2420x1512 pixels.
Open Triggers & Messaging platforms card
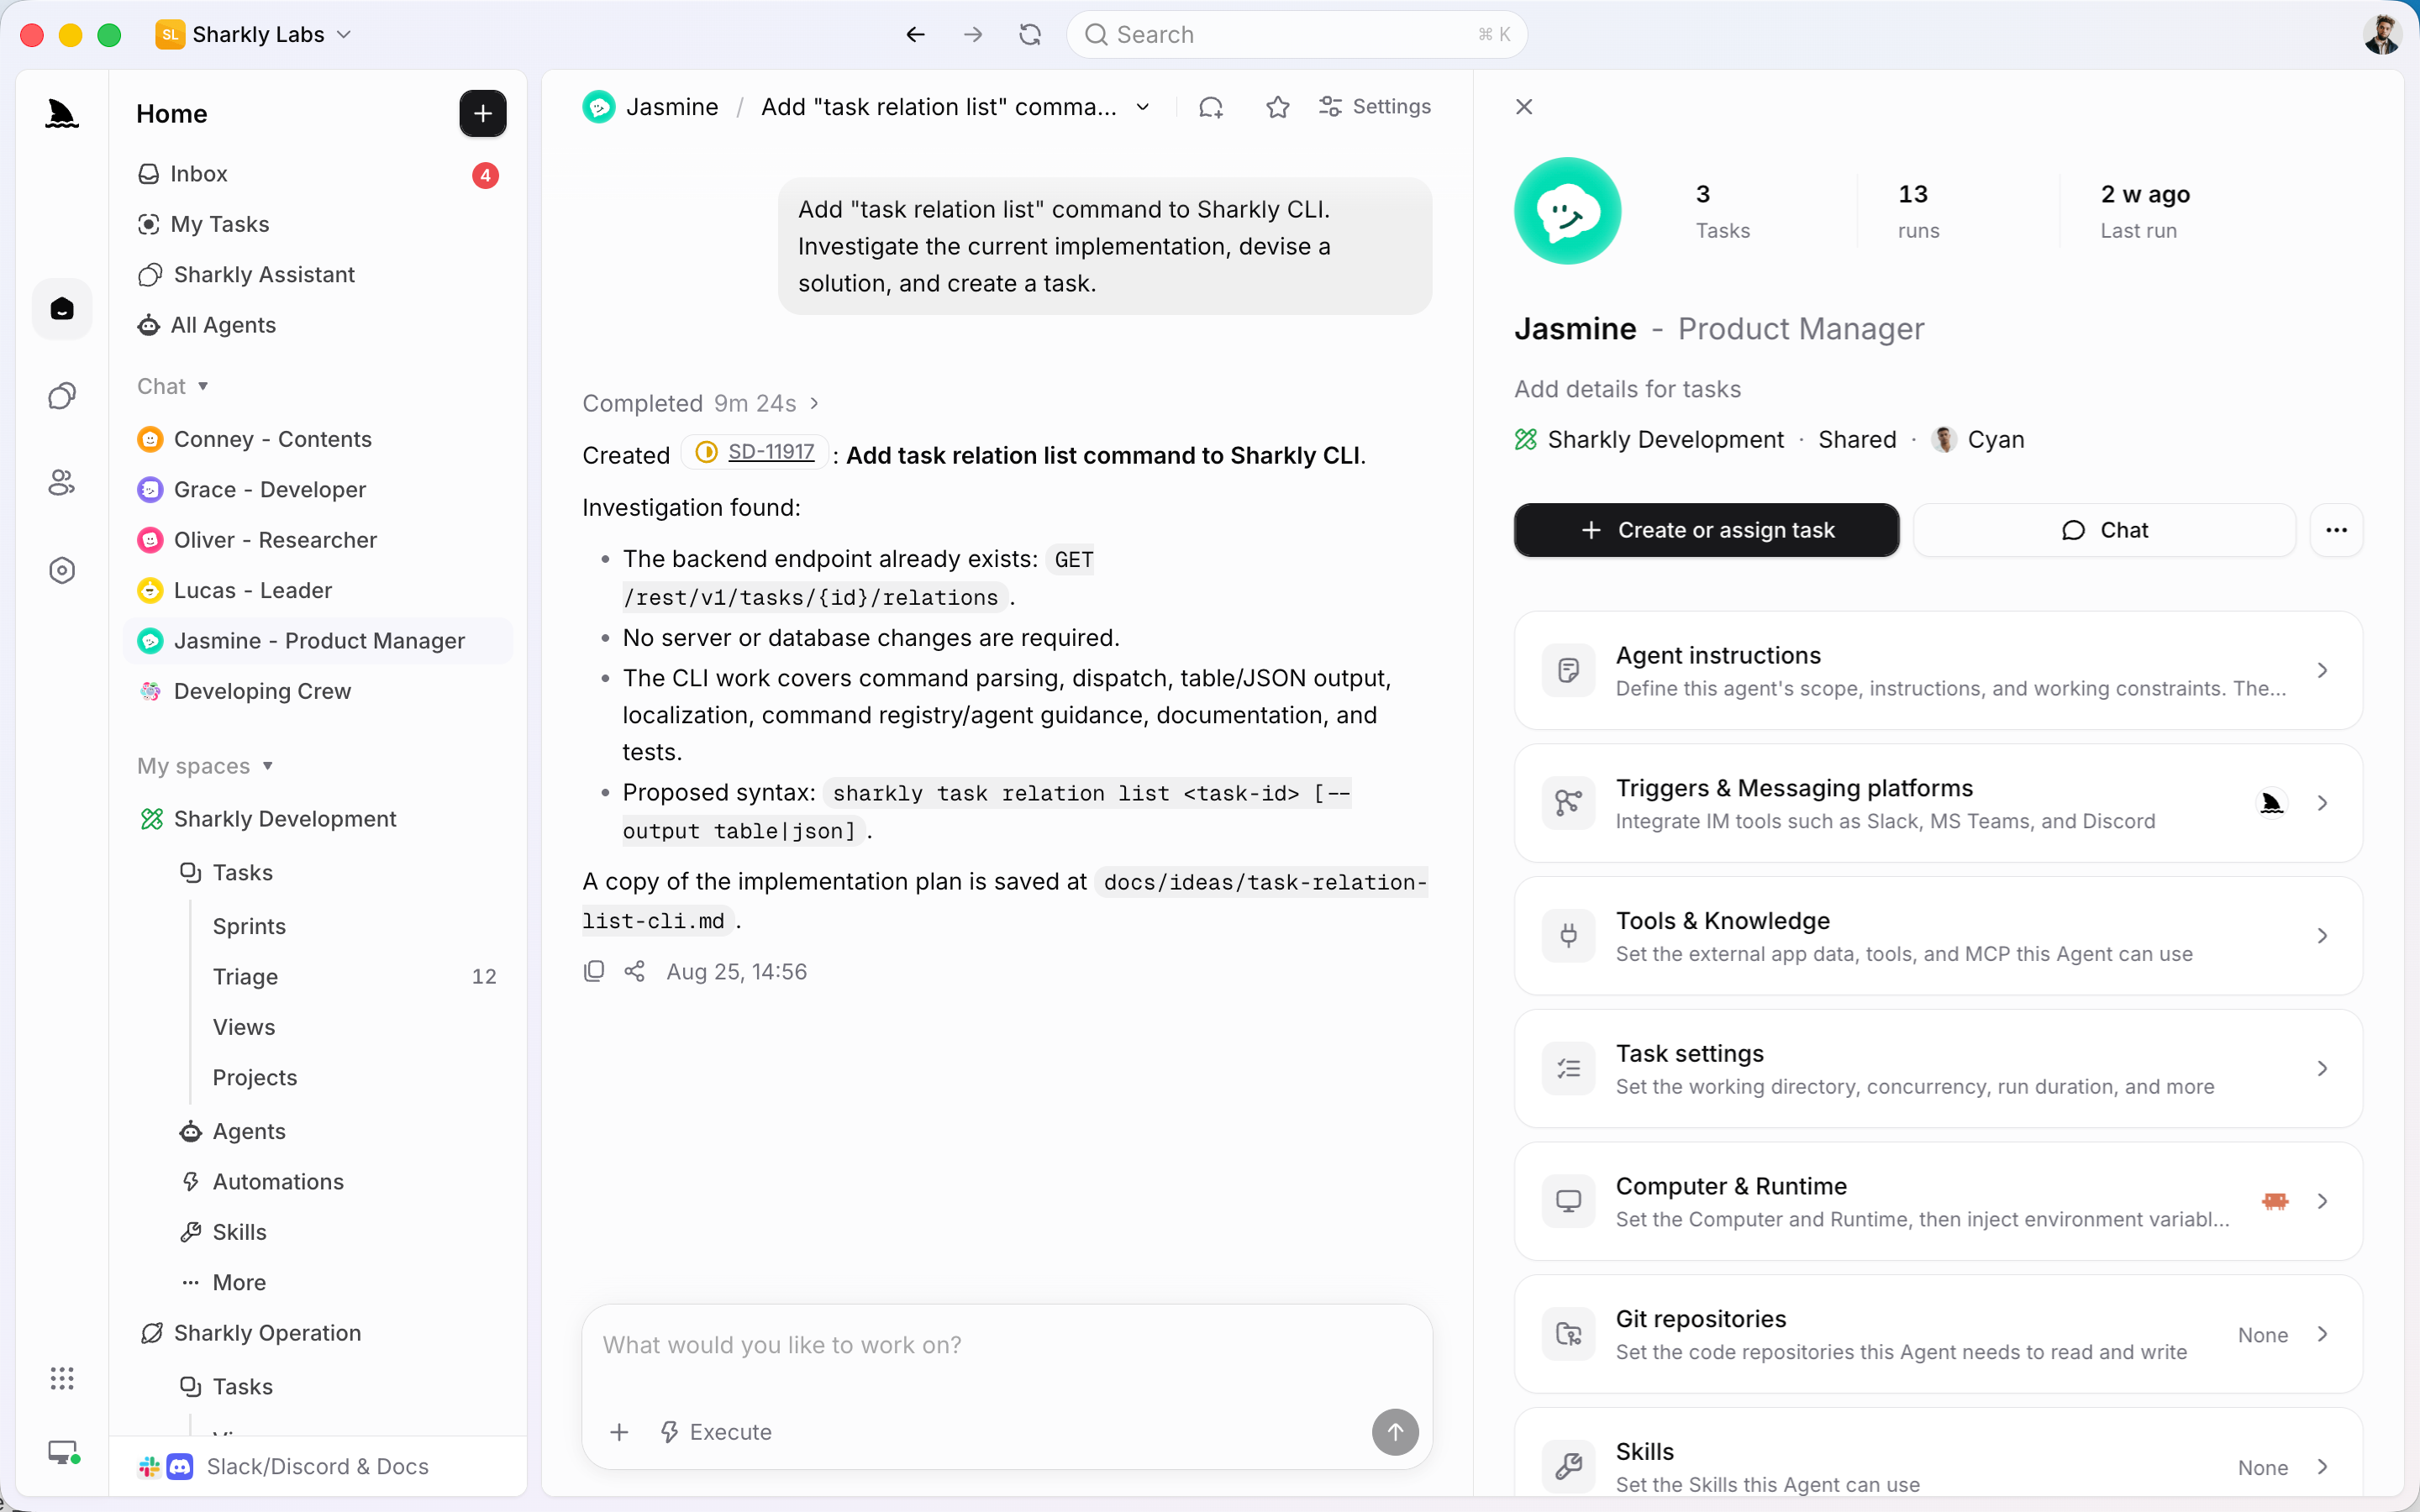point(1937,803)
